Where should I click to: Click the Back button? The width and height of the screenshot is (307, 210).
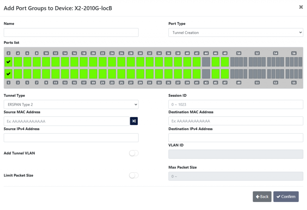(x=262, y=197)
